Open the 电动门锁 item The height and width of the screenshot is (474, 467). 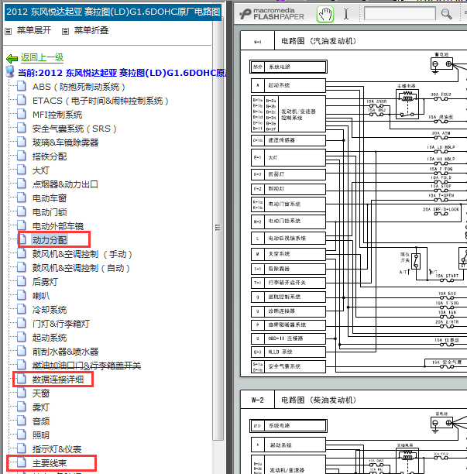[x=50, y=212]
